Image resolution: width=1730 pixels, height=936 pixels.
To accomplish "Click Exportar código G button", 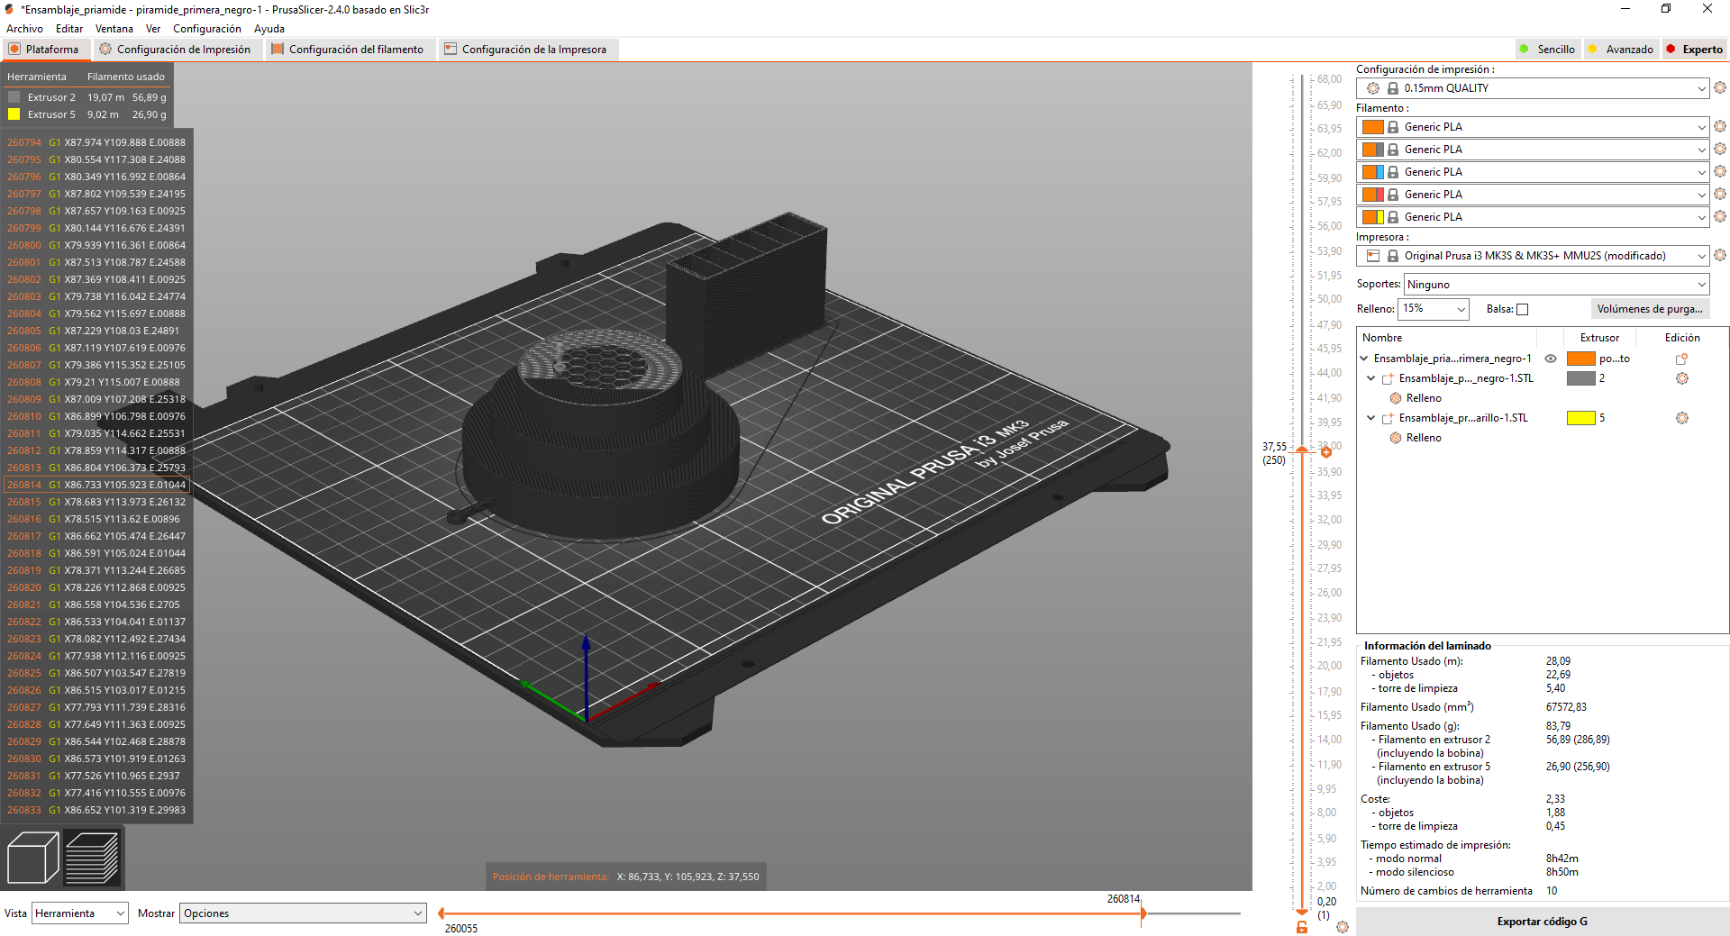I will pos(1542,922).
